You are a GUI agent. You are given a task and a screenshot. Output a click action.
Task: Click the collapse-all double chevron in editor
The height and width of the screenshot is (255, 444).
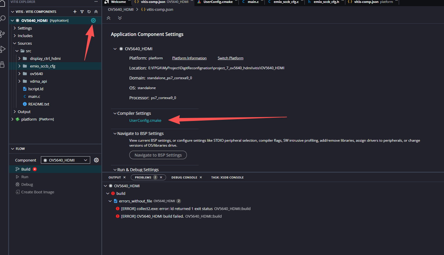109,18
